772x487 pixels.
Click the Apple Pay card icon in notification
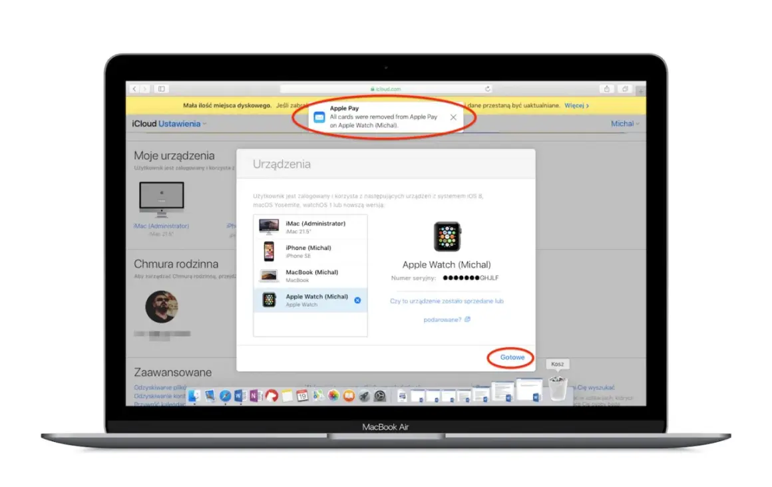[319, 117]
